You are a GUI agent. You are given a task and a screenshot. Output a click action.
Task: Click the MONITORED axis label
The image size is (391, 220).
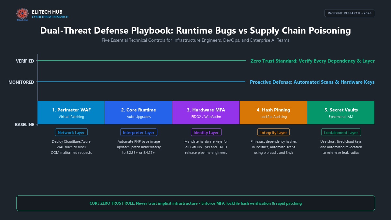[21, 82]
